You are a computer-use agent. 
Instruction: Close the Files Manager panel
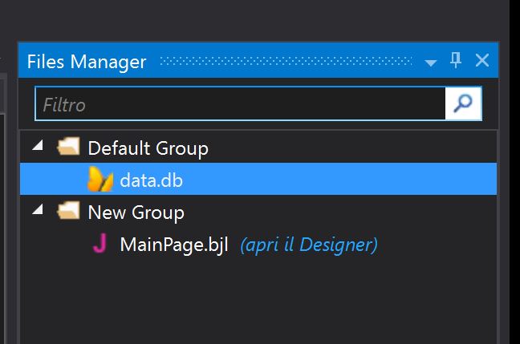pos(482,61)
